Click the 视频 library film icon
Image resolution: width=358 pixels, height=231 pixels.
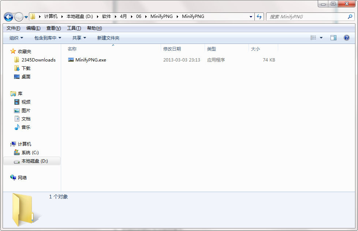(x=17, y=102)
